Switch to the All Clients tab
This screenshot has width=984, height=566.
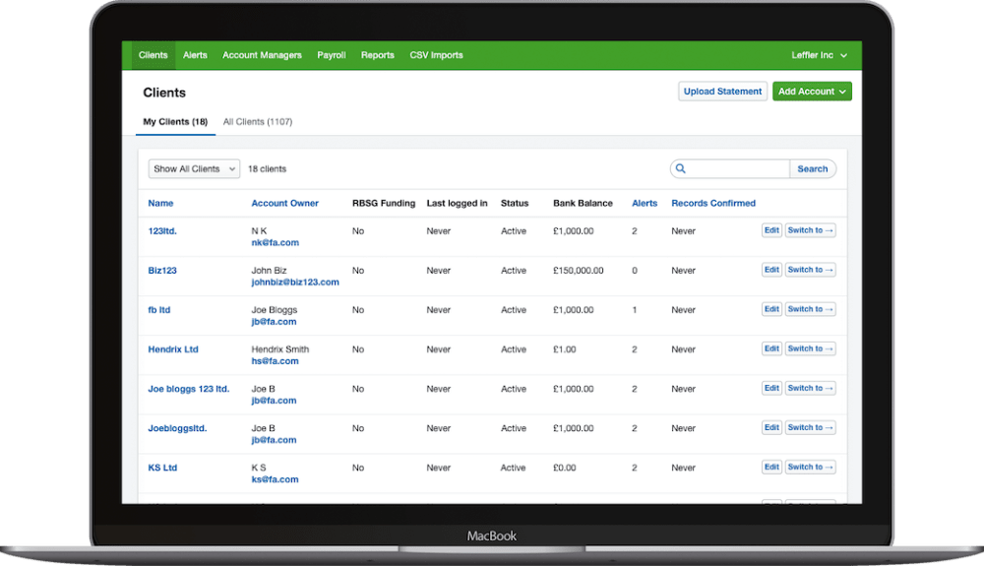257,122
